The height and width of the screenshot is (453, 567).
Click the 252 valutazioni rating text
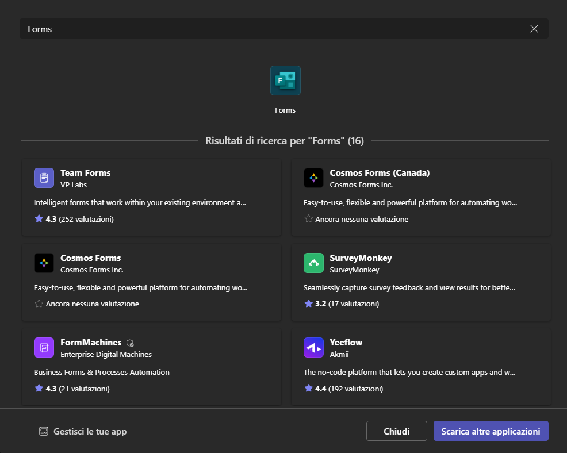pyautogui.click(x=86, y=219)
